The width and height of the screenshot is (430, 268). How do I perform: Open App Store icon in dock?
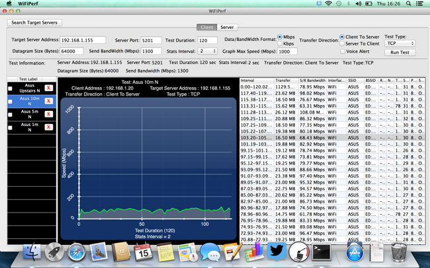point(355,251)
